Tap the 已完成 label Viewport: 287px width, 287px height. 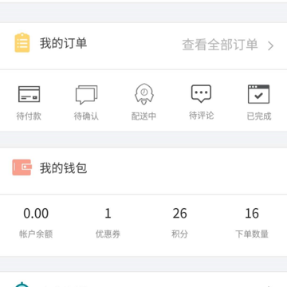click(259, 116)
